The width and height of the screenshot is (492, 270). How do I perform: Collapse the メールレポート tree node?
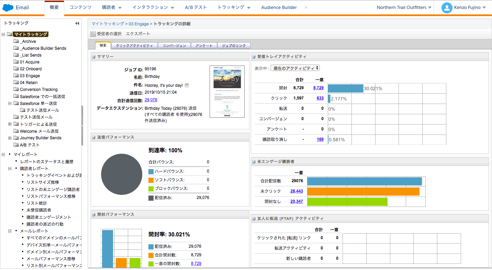(10, 231)
